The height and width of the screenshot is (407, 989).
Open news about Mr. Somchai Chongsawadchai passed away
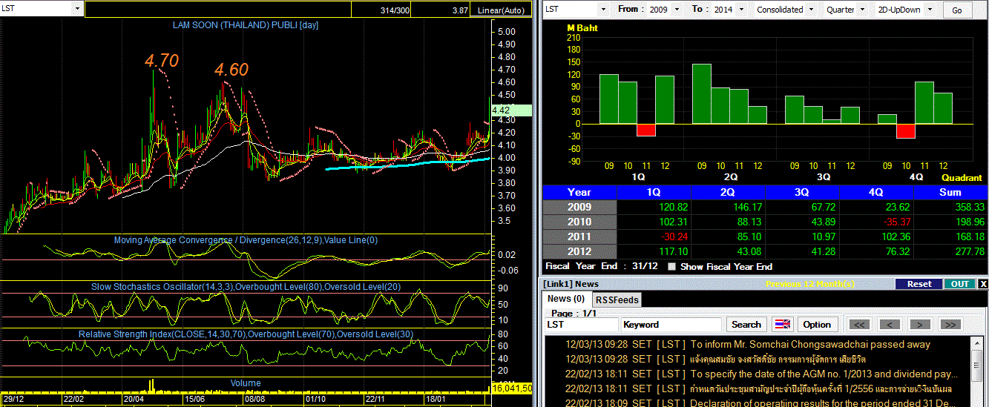(758, 345)
